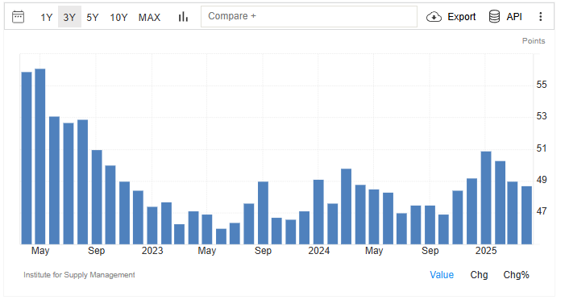Click the 49 y-axis value
565x300 pixels.
pyautogui.click(x=542, y=180)
